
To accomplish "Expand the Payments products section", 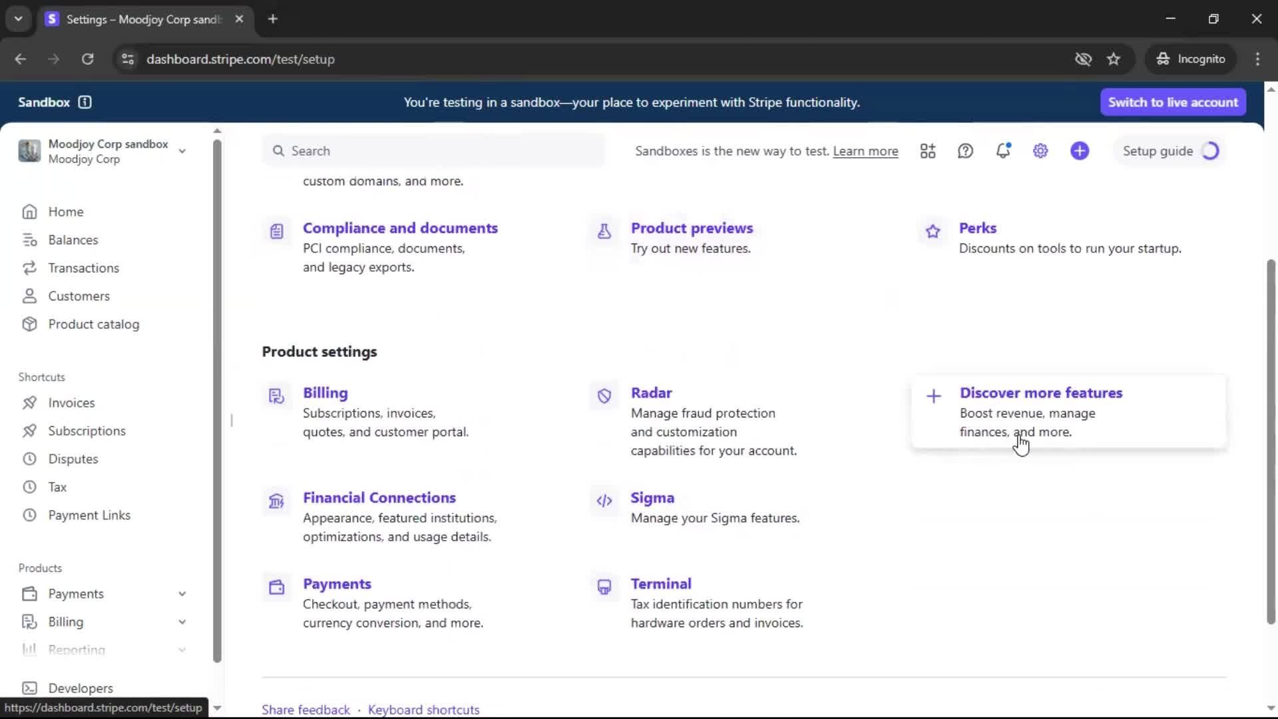I will coord(182,594).
